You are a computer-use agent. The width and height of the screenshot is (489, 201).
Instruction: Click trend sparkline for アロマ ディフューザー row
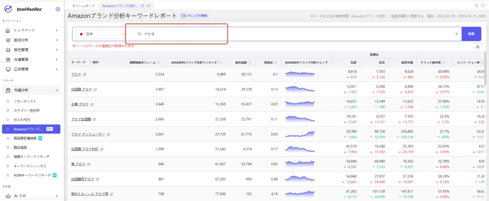300,134
